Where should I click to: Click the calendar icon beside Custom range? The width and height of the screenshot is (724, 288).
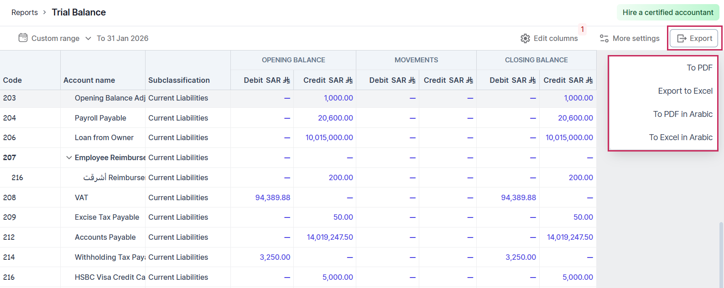[23, 38]
